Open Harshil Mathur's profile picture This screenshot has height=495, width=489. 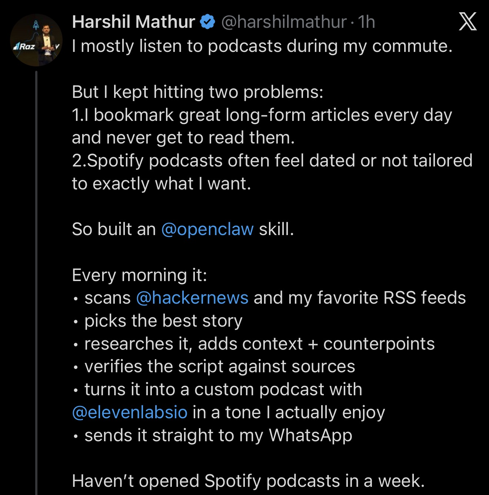click(x=36, y=40)
